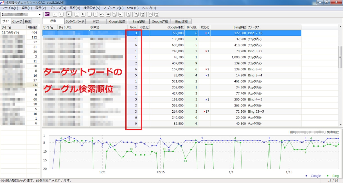This screenshot has height=183, width=343.
Task: Click the Bing legend entry in graph
Action: pyautogui.click(x=331, y=176)
